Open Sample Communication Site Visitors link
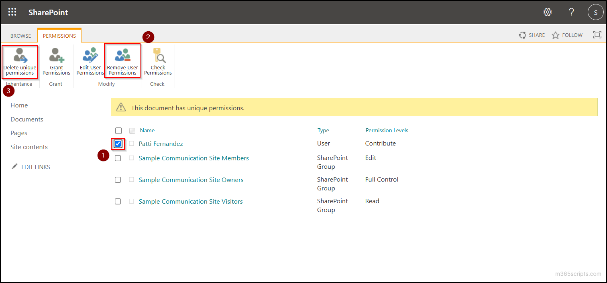607x283 pixels. coord(191,201)
